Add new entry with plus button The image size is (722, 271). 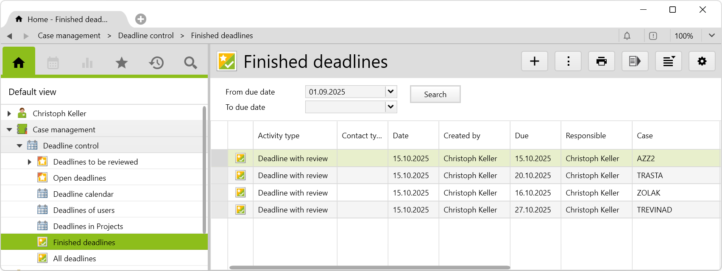[534, 61]
